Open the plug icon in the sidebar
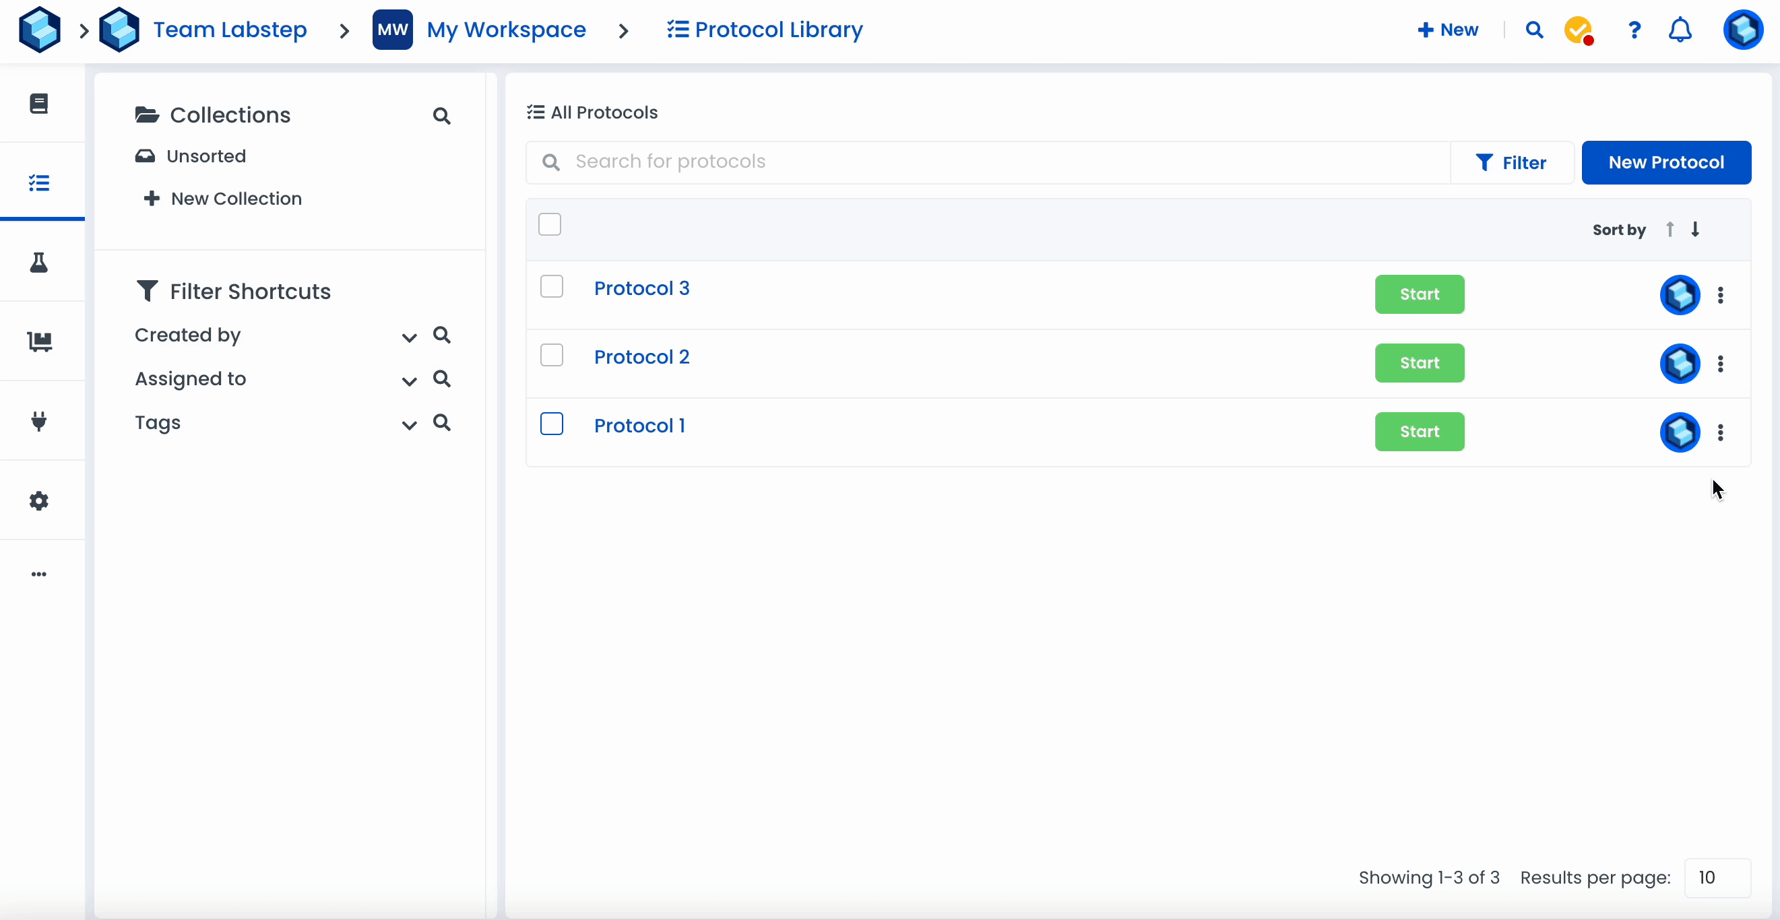The image size is (1780, 920). tap(38, 421)
